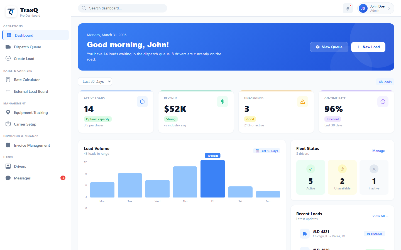This screenshot has height=250, width=401.
Task: Switch to External Load Board
Action: [31, 91]
